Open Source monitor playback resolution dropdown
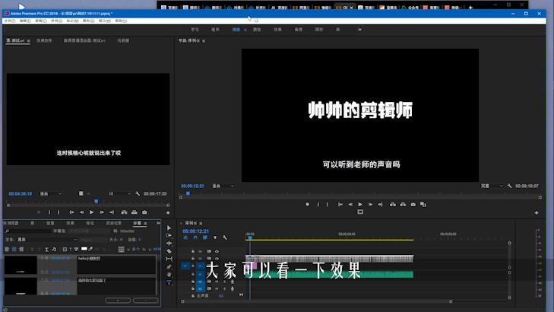This screenshot has height=312, width=554. pyautogui.click(x=119, y=193)
